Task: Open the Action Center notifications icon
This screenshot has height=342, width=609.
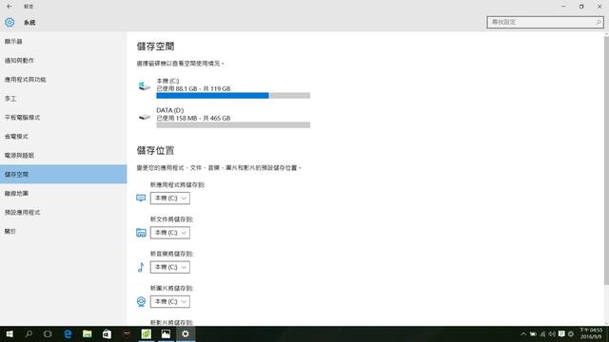Action: (561, 333)
